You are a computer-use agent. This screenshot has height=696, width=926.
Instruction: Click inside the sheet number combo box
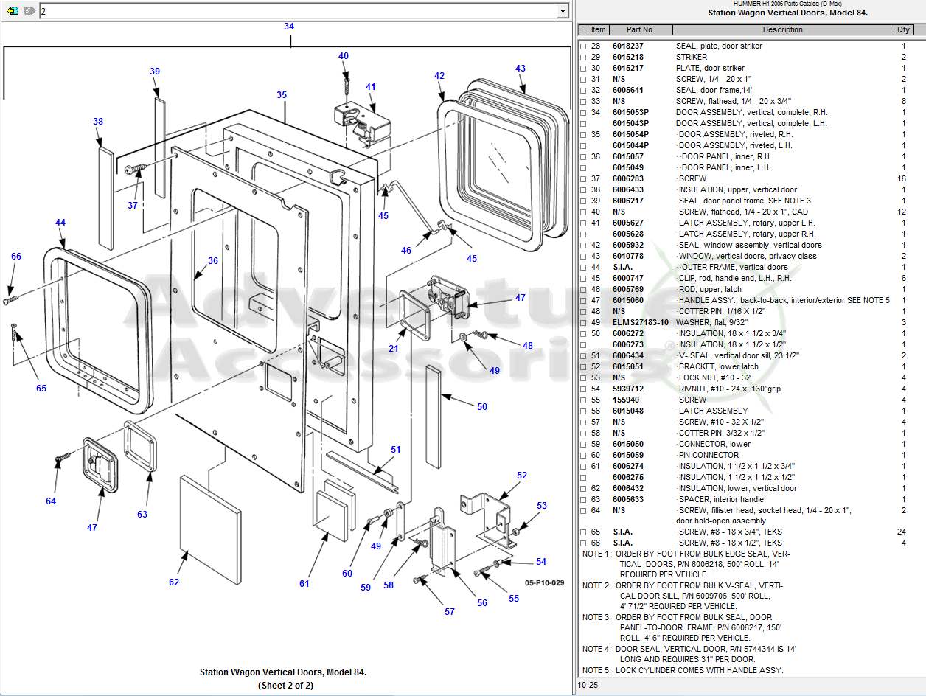tap(295, 11)
